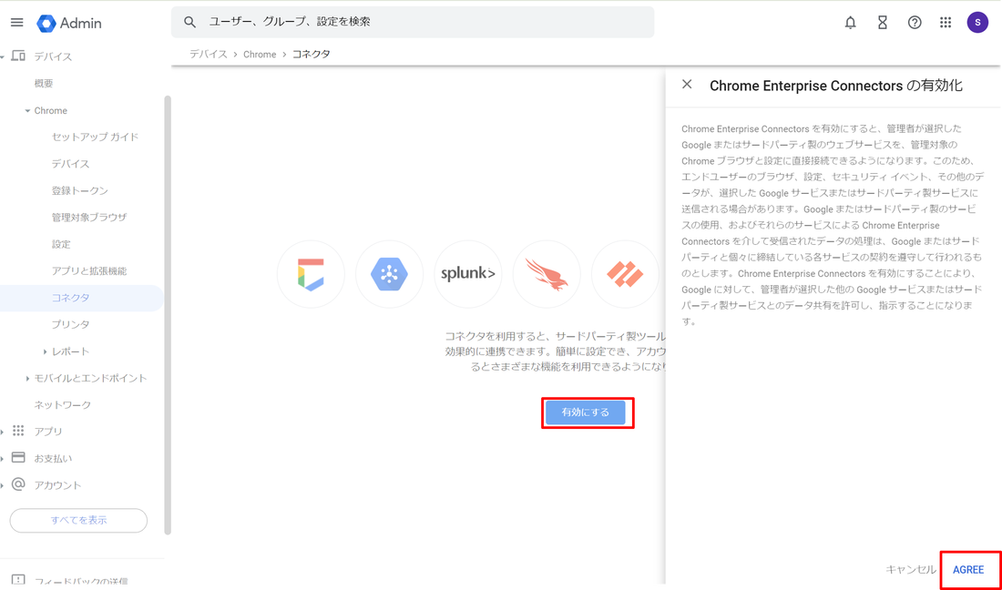Select the コネクタ menu item

(82, 298)
